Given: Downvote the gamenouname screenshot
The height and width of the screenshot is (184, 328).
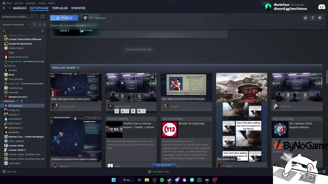Looking at the screenshot, I should point(133,111).
